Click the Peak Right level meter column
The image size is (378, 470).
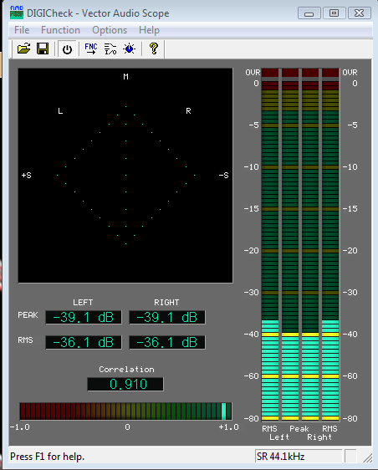pos(310,244)
